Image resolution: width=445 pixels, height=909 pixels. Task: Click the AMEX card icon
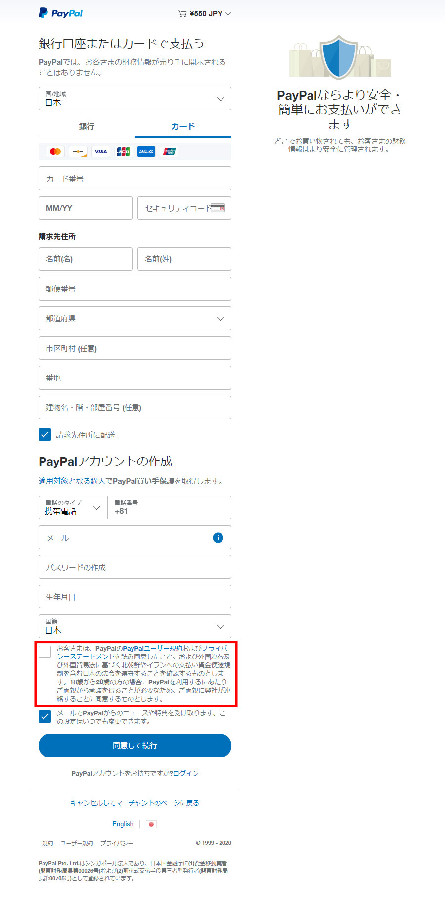[x=146, y=151]
